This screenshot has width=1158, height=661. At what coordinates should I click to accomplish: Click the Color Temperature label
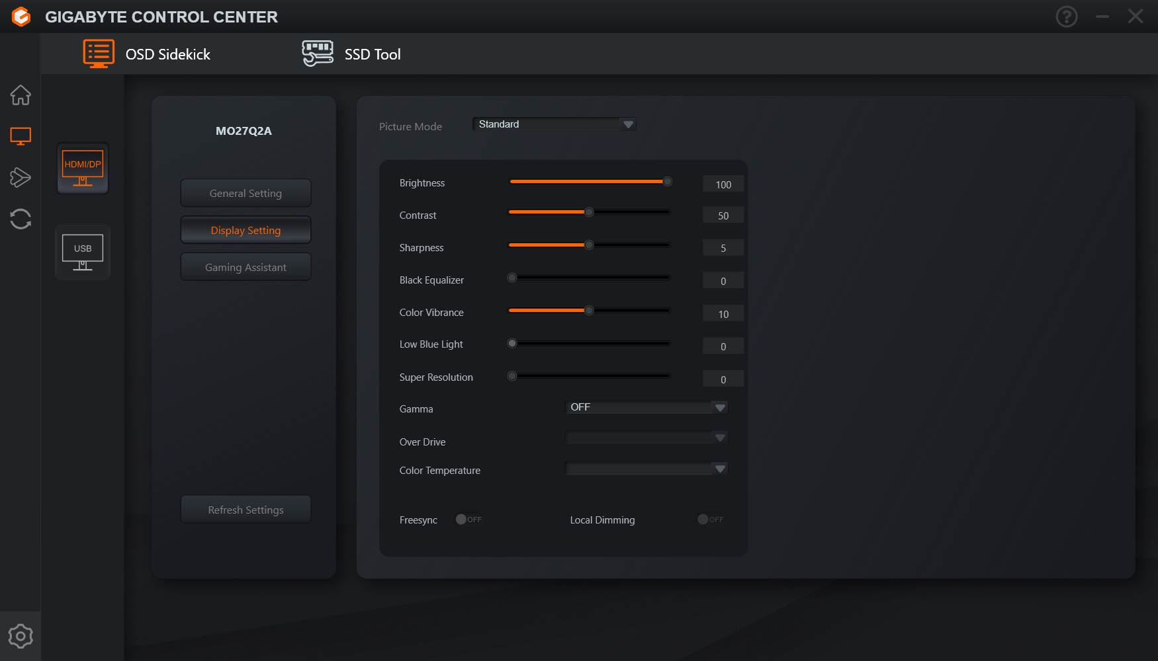(439, 471)
